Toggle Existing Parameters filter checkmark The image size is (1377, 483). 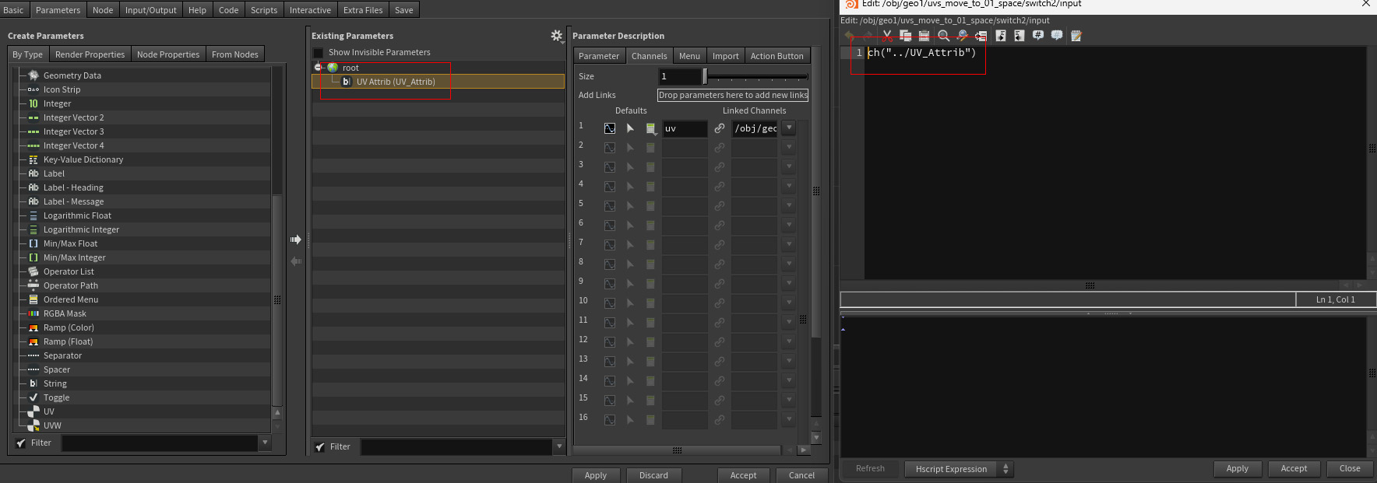pyautogui.click(x=320, y=447)
